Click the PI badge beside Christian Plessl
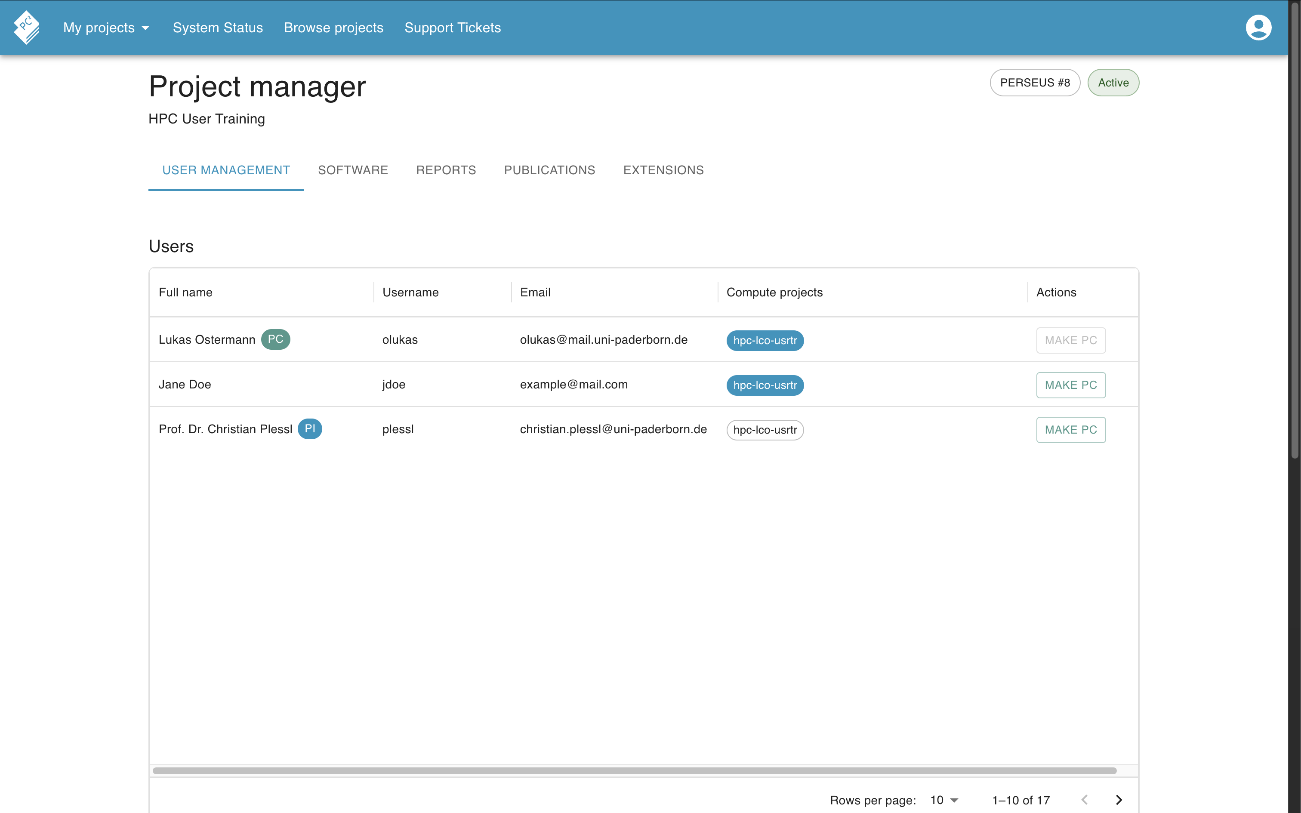This screenshot has height=813, width=1301. pos(310,428)
